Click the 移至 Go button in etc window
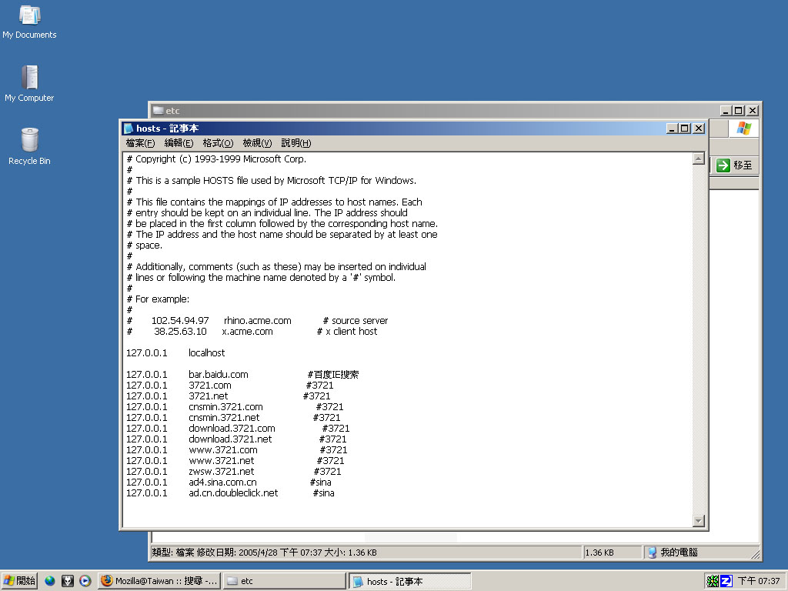788x591 pixels. point(734,165)
